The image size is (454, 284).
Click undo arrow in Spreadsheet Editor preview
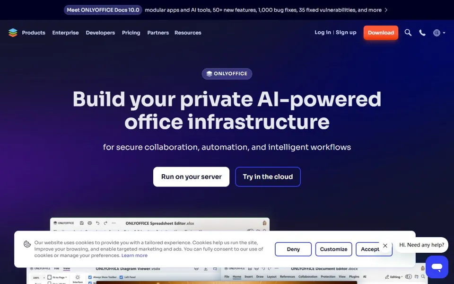(97, 223)
